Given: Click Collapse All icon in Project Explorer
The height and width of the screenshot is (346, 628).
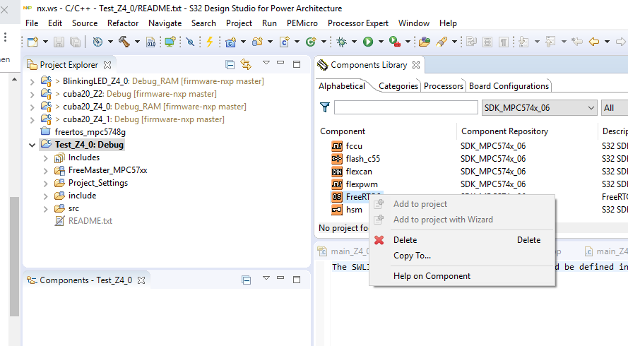Looking at the screenshot, I should coord(230,65).
